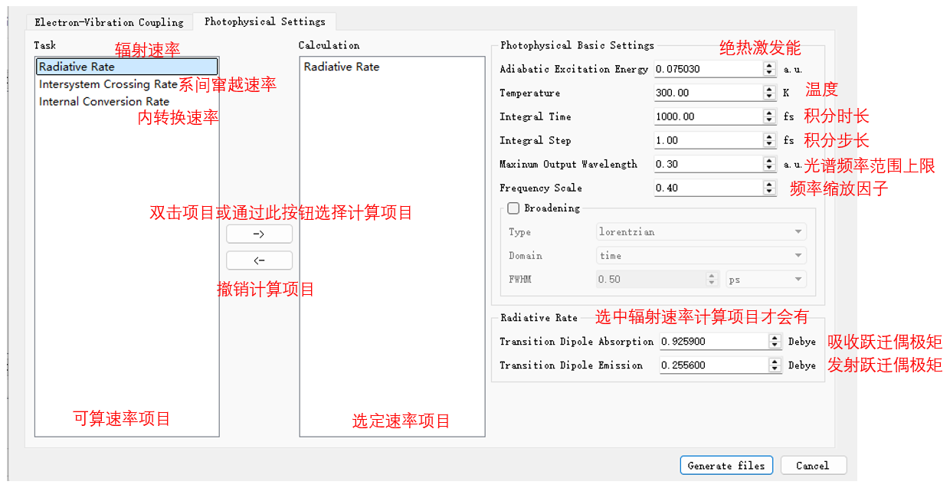Open the Photophysical Settings tab
The width and height of the screenshot is (950, 488).
pyautogui.click(x=264, y=21)
